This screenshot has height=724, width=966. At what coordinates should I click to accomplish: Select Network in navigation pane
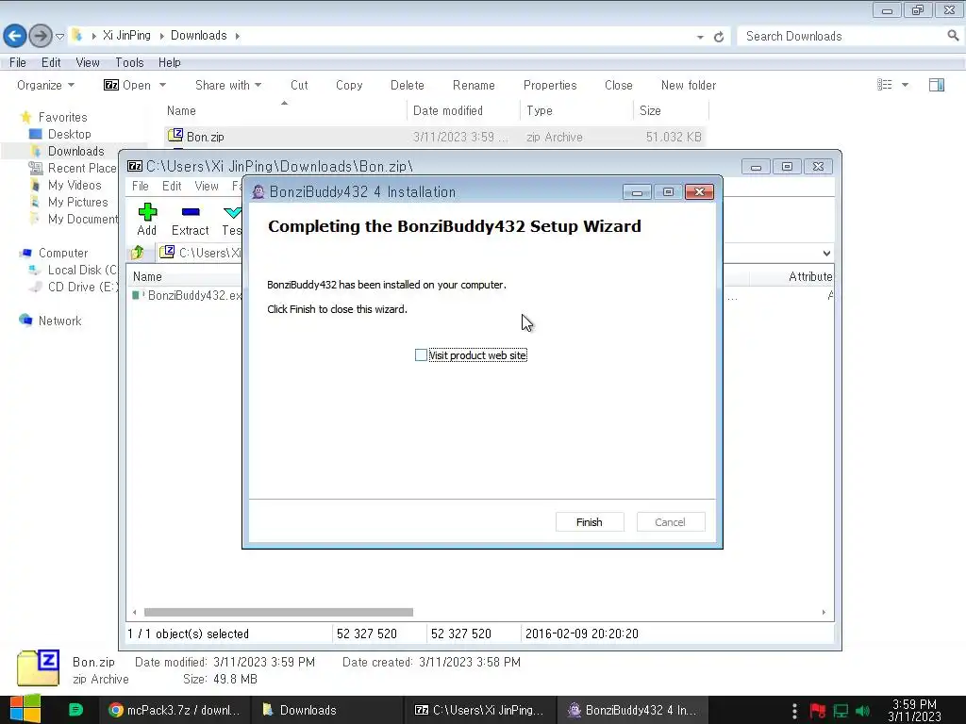coord(59,321)
